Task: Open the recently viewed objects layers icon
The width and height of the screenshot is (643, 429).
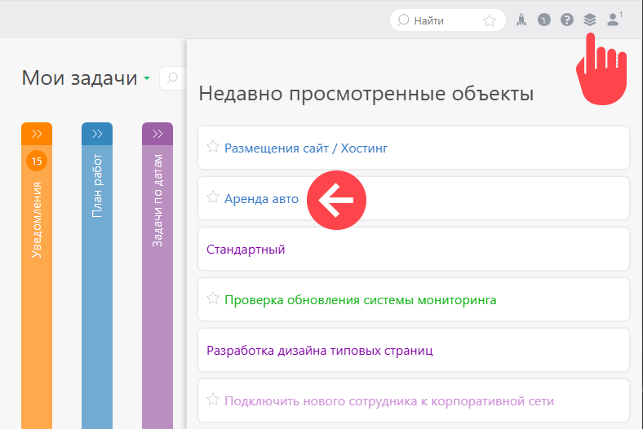Action: pyautogui.click(x=590, y=20)
